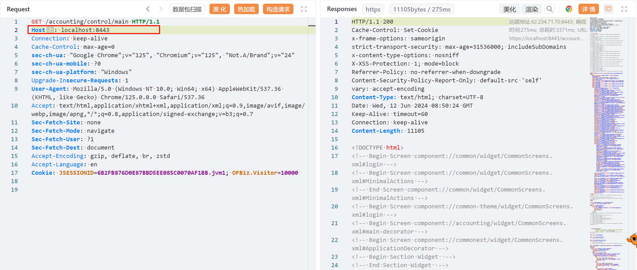
Task: Expand the Request panel to fullscreen
Action: point(304,9)
